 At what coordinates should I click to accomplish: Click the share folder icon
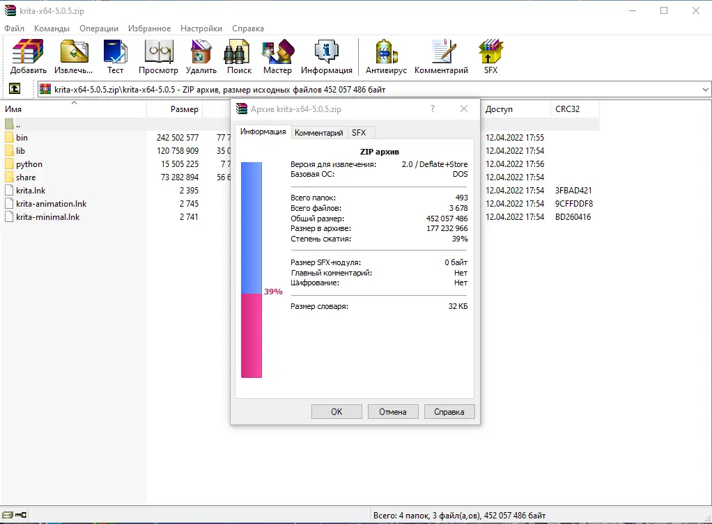(9, 177)
